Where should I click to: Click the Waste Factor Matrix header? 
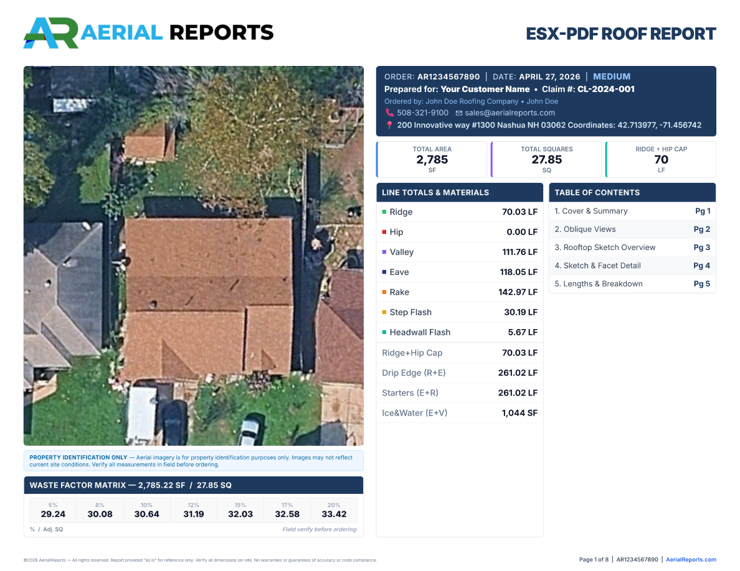194,485
